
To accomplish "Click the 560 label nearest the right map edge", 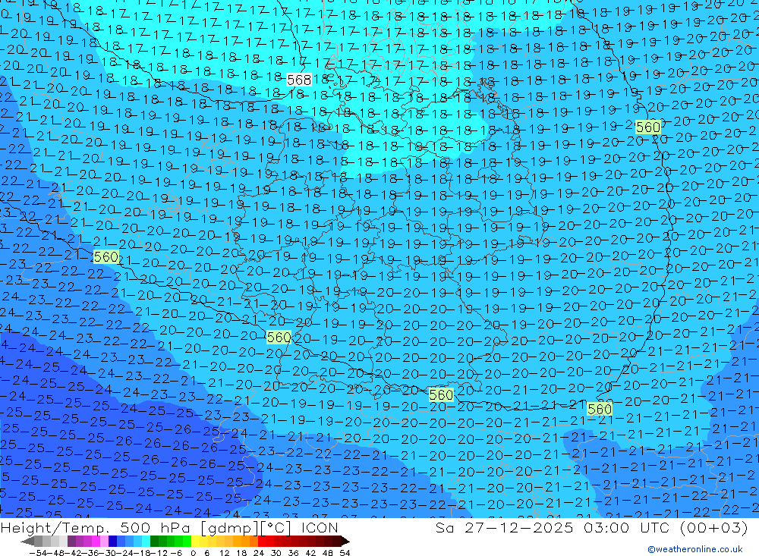I will tap(647, 127).
